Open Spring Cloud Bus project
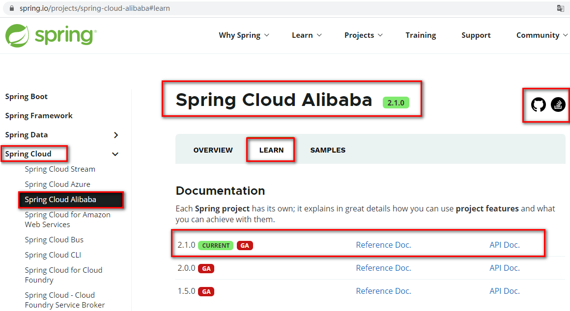 pyautogui.click(x=54, y=240)
